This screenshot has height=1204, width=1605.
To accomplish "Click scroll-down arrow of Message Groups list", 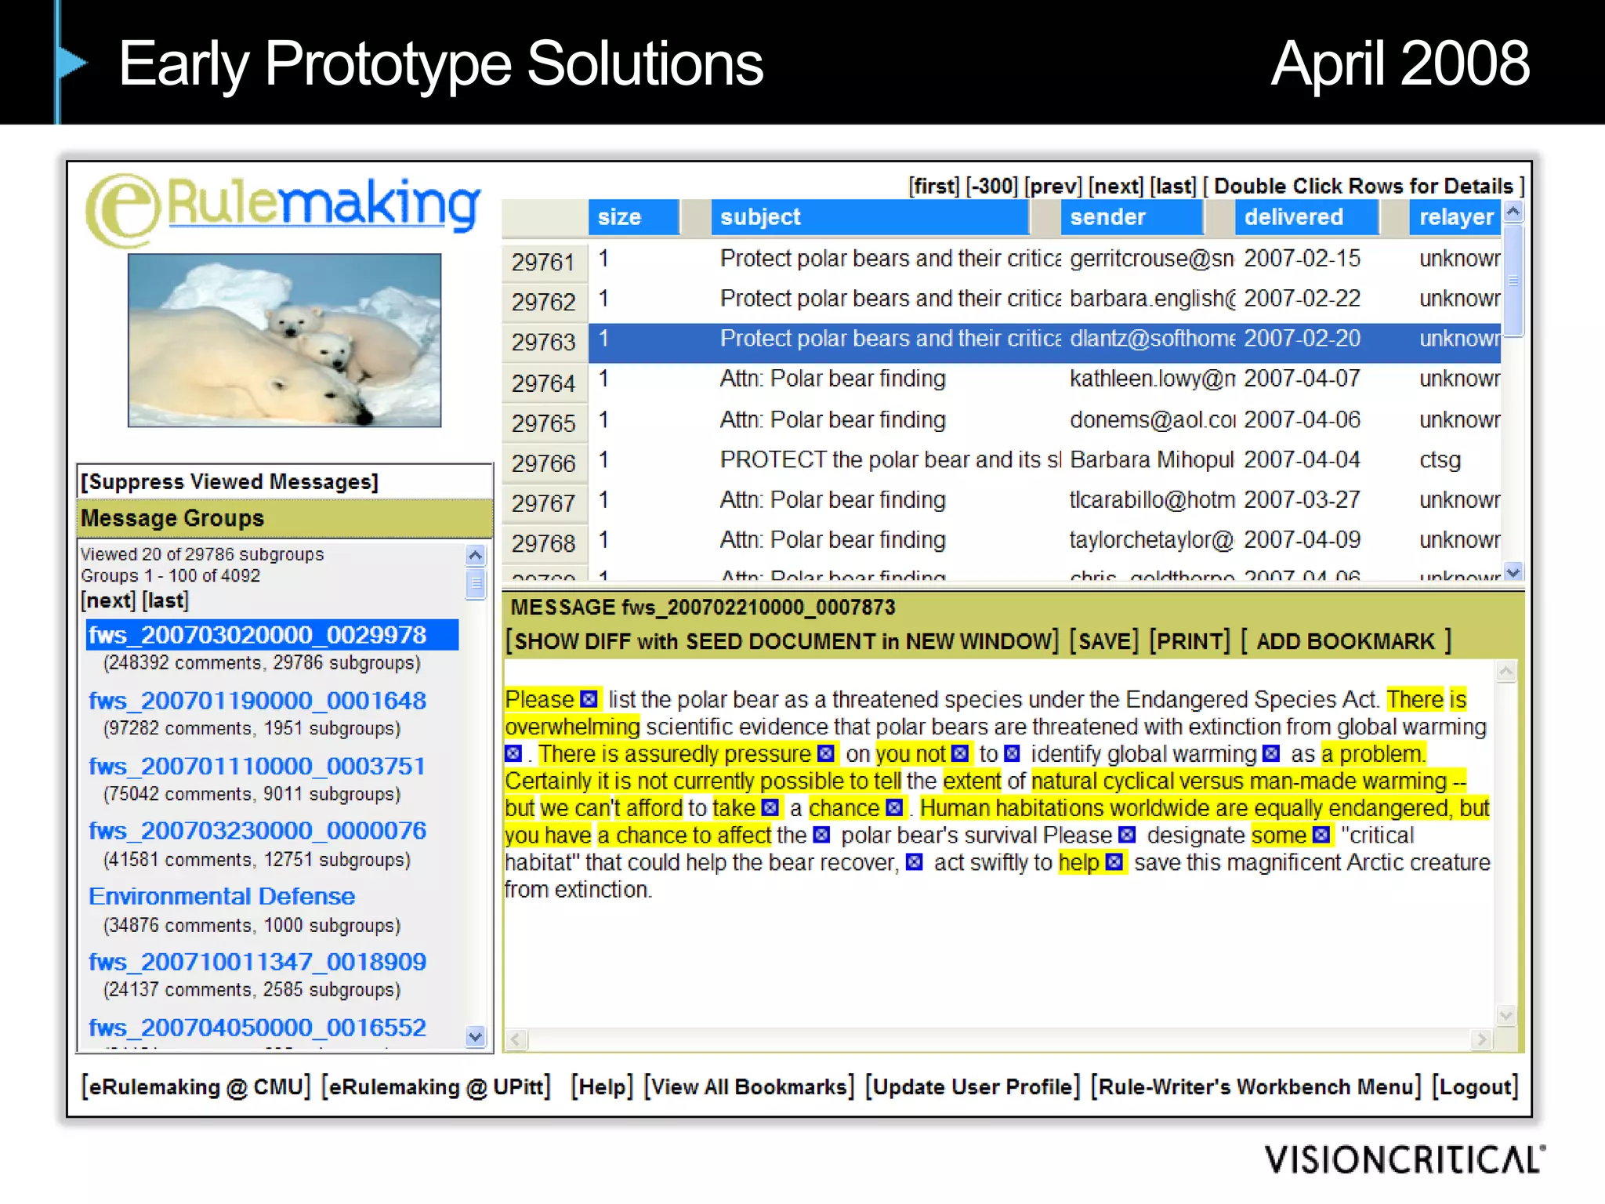I will tap(475, 1036).
